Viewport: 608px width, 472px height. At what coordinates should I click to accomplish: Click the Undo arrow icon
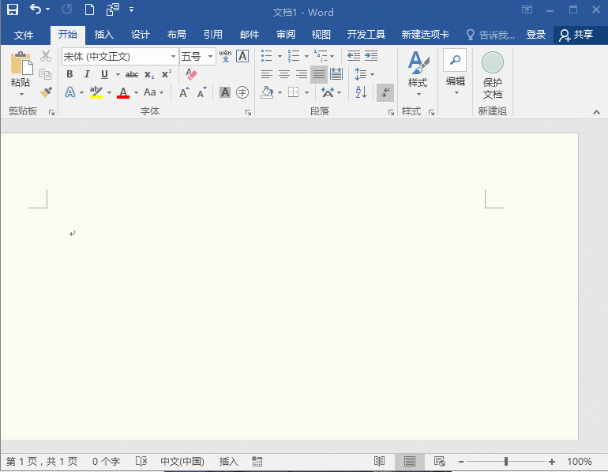pos(36,9)
